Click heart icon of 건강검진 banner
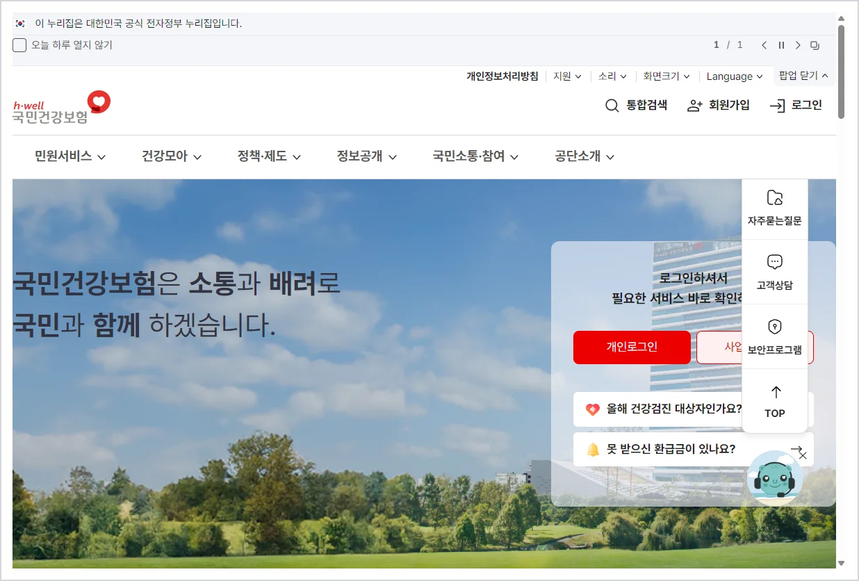The image size is (859, 581). pyautogui.click(x=592, y=409)
